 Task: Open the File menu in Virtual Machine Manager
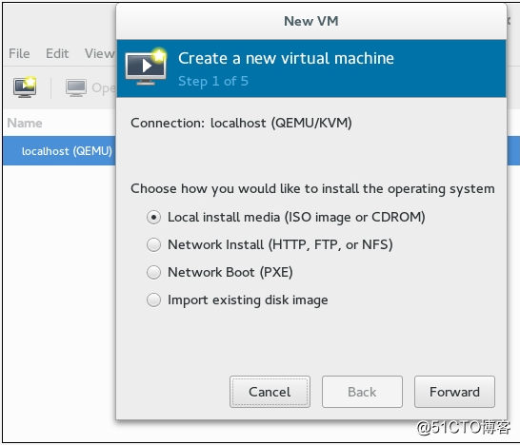pyautogui.click(x=19, y=53)
